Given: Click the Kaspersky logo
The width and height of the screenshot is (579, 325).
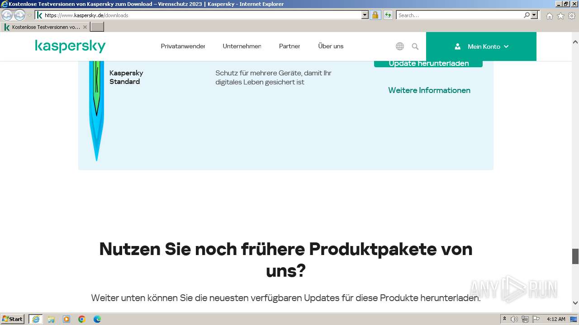Looking at the screenshot, I should coord(70,46).
